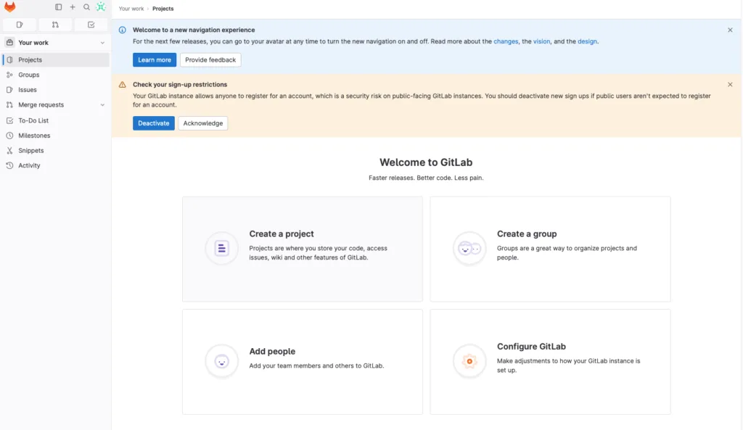Image resolution: width=743 pixels, height=430 pixels.
Task: Click the Acknowledge button
Action: tap(203, 123)
